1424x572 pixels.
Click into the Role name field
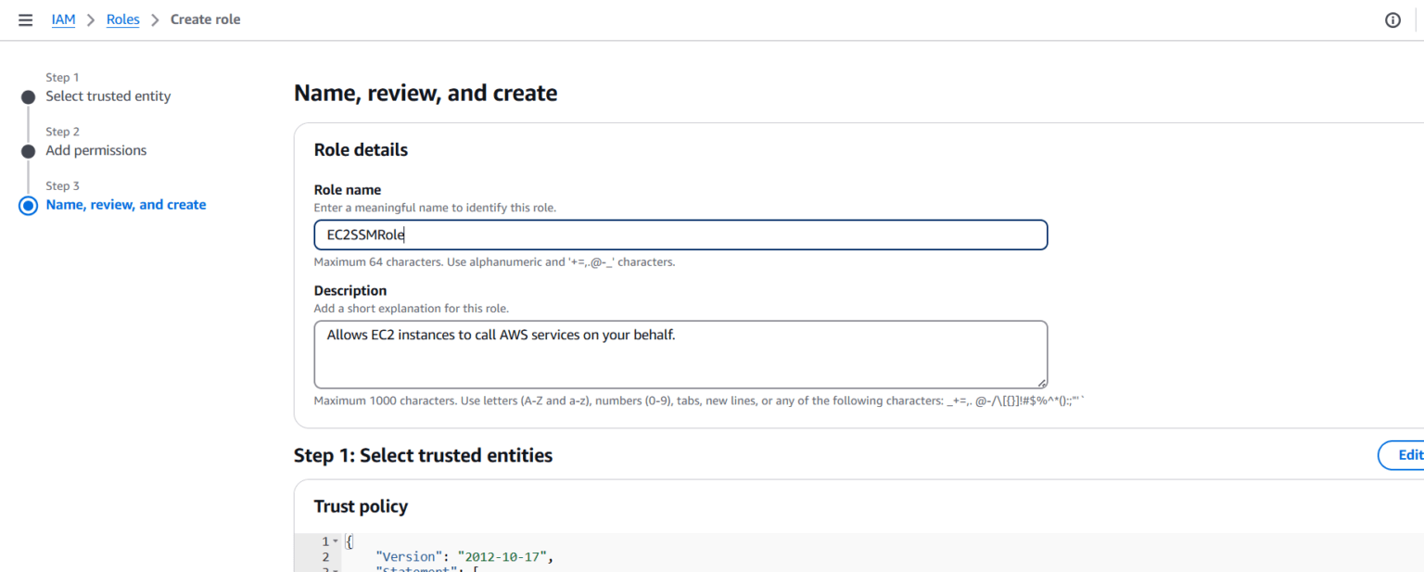click(x=680, y=235)
